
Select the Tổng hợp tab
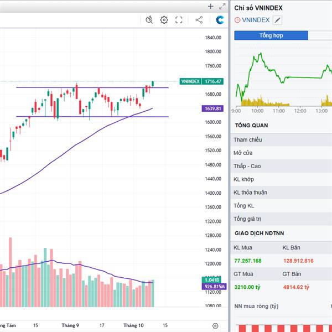(271, 35)
